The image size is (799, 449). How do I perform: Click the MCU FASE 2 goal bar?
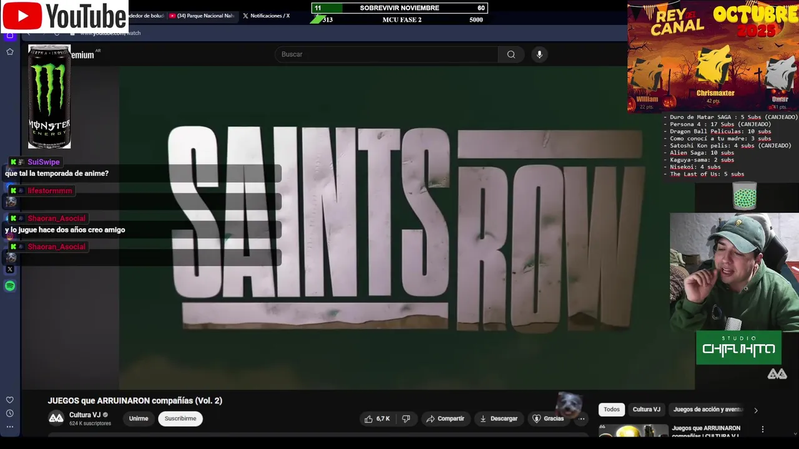399,20
